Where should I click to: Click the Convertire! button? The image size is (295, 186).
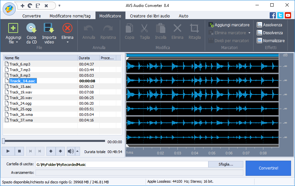point(268,168)
